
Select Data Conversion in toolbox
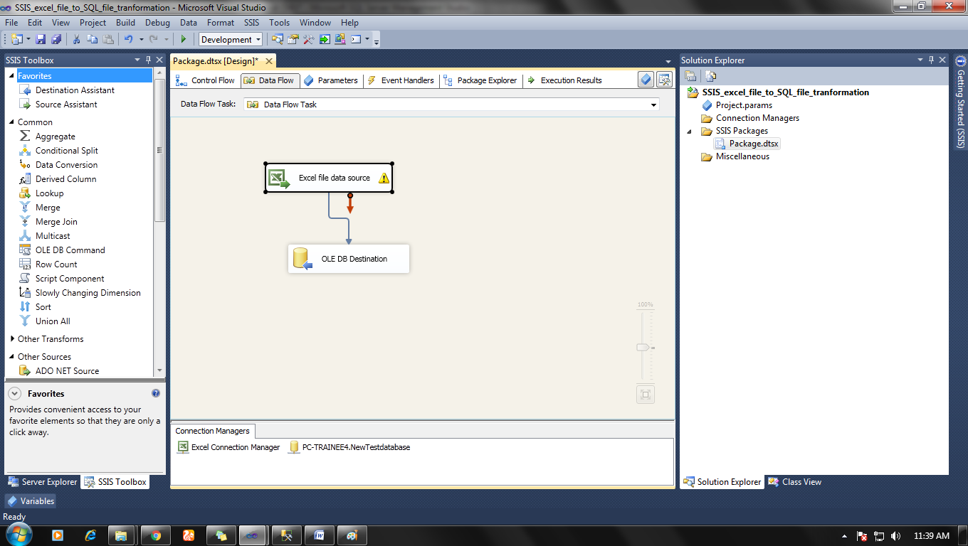point(66,165)
